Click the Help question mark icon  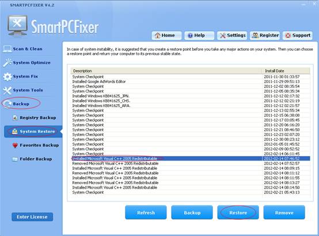coord(190,36)
